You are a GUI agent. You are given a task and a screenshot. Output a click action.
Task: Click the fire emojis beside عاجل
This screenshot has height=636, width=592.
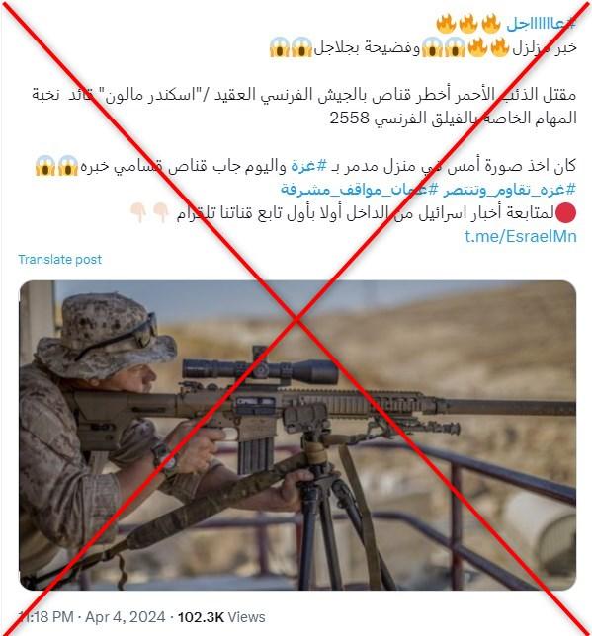click(468, 23)
